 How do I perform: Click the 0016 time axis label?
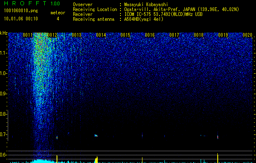pos(150,35)
